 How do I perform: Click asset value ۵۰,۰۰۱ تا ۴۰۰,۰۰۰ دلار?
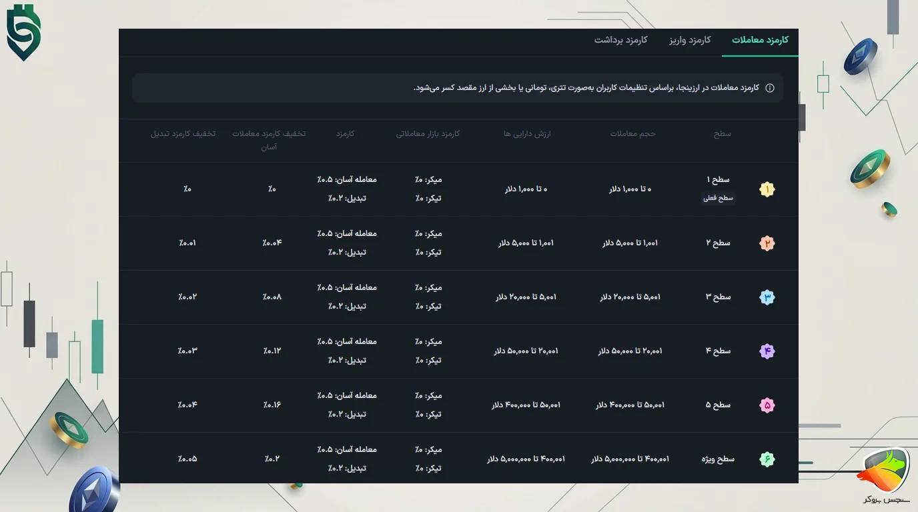(x=526, y=405)
